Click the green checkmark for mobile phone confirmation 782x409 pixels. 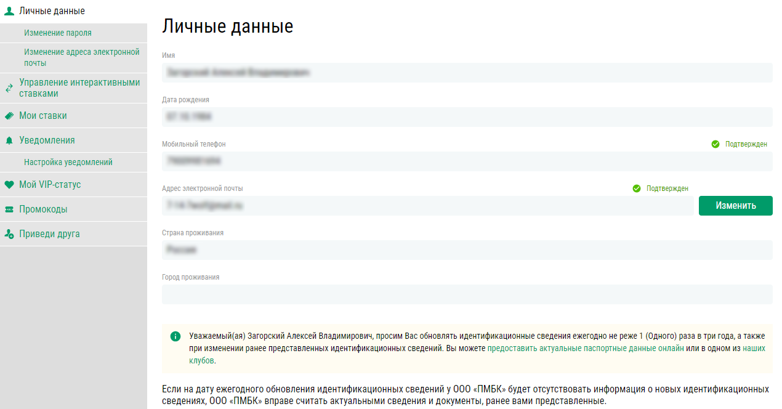coord(715,144)
